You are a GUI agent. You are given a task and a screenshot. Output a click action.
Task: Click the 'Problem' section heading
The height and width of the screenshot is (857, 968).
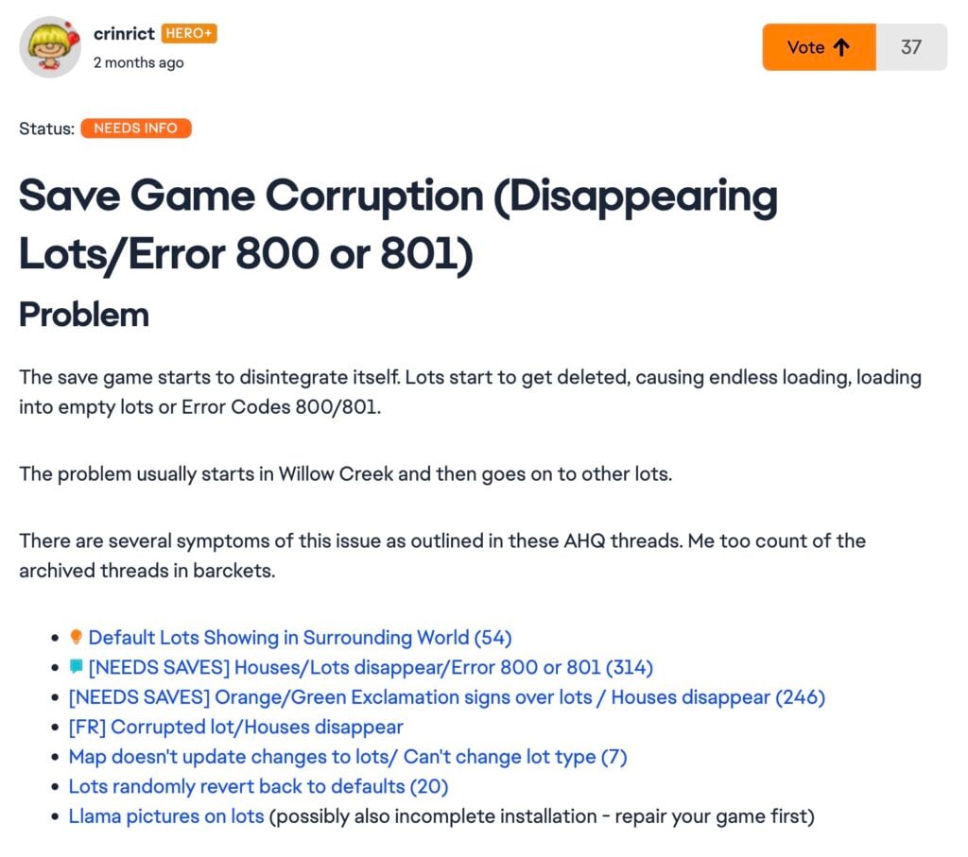tap(84, 315)
